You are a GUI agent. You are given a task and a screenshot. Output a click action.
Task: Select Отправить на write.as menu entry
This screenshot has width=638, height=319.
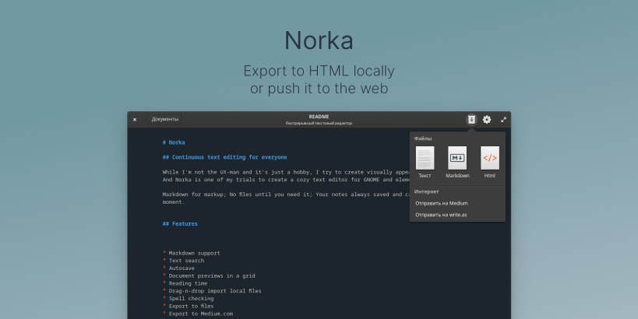pos(441,215)
